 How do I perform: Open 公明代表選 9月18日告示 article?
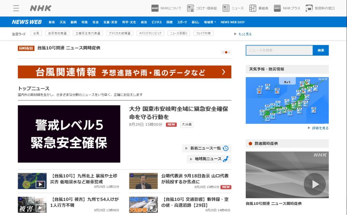pyautogui.click(x=195, y=179)
